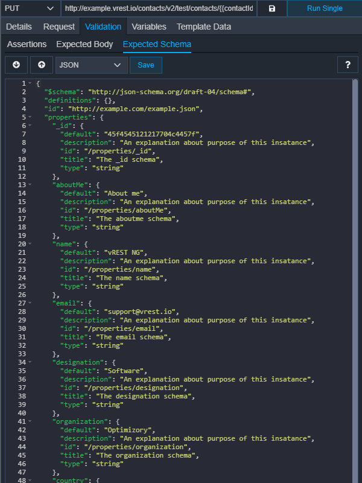Click the "$schema" key on line 2
Image resolution: width=362 pixels, height=483 pixels.
pyautogui.click(x=62, y=92)
